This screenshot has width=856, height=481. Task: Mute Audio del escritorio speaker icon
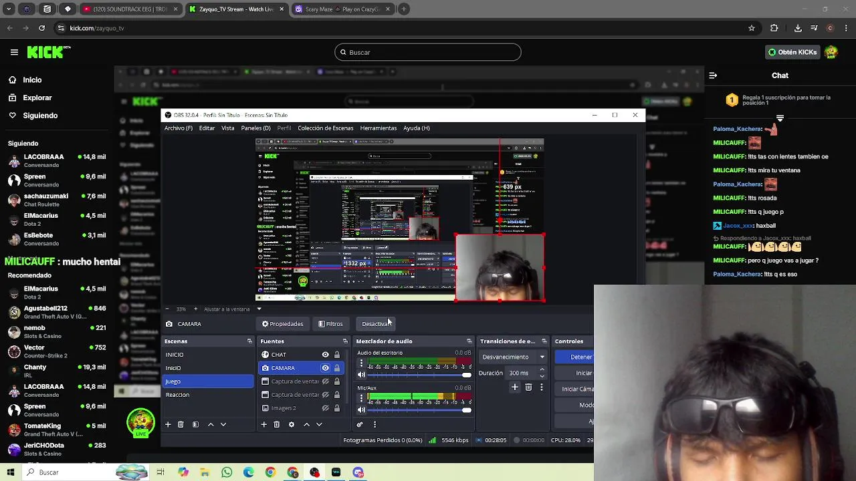[362, 375]
